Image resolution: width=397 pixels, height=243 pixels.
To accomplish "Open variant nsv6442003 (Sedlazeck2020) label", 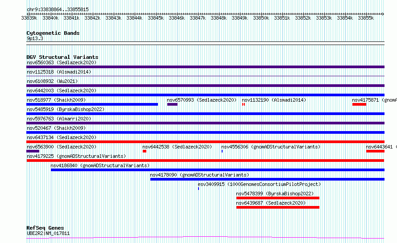I will pos(62,91).
